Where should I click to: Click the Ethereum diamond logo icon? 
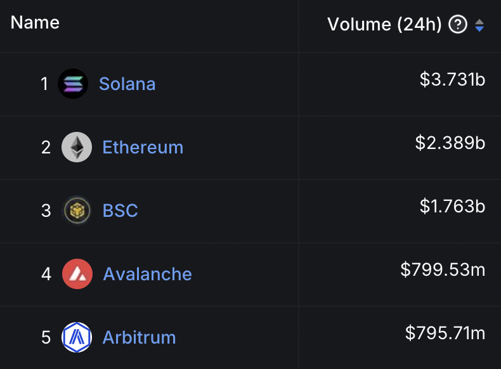[77, 147]
